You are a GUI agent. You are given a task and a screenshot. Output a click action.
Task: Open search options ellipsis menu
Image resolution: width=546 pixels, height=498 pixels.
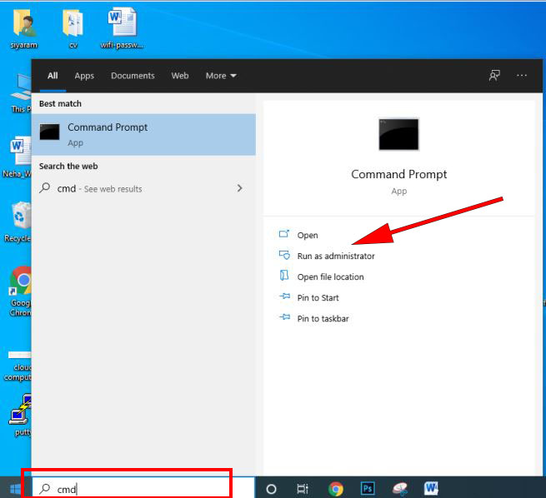522,76
